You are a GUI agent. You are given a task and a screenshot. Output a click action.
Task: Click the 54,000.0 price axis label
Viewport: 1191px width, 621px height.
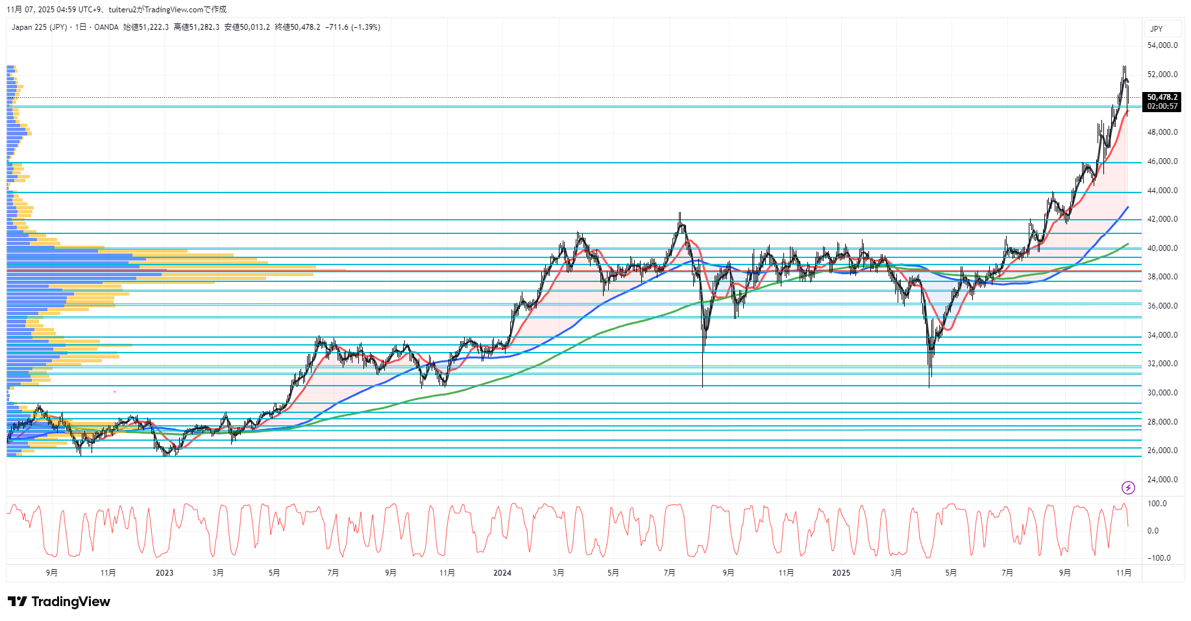coord(1162,45)
